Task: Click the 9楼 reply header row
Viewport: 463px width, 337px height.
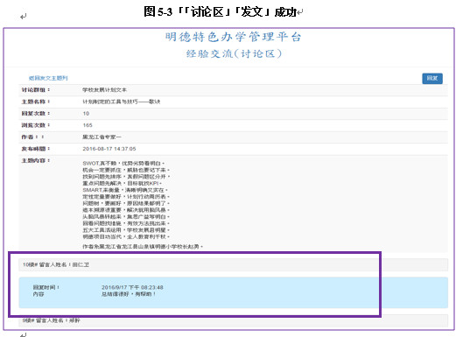Action: [x=234, y=320]
